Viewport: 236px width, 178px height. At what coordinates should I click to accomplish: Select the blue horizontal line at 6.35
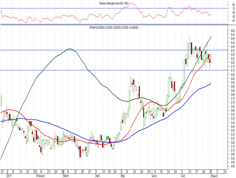[x=114, y=50]
